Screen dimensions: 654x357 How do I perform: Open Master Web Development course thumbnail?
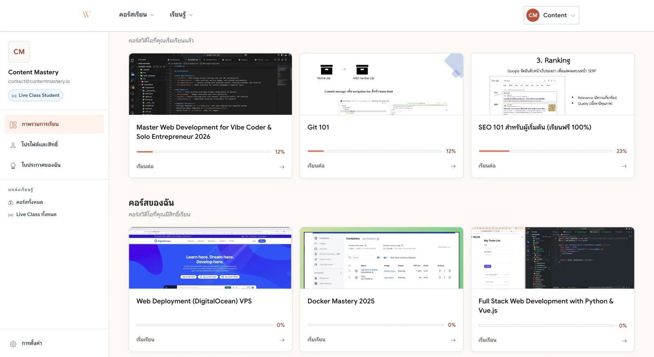pos(211,84)
